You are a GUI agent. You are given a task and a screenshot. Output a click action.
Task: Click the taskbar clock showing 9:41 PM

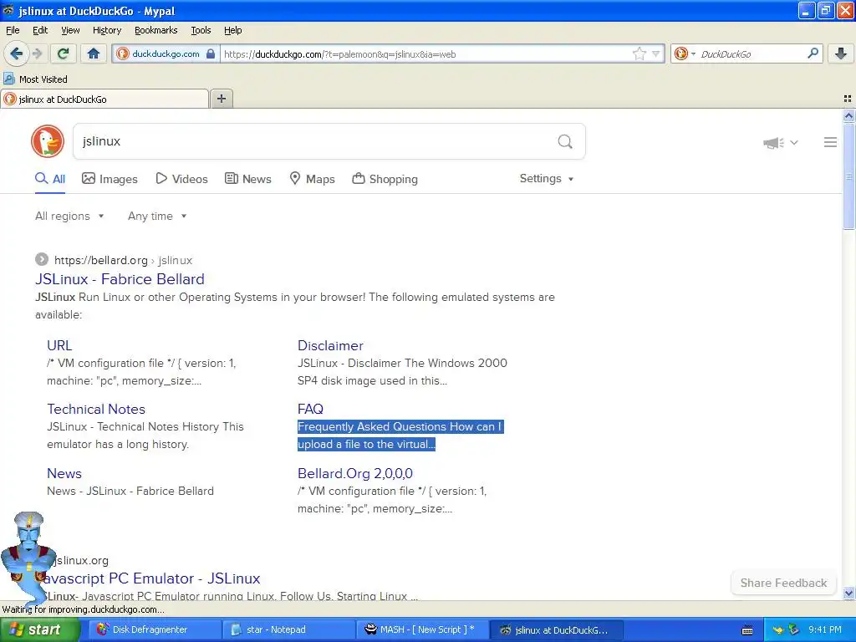click(825, 630)
